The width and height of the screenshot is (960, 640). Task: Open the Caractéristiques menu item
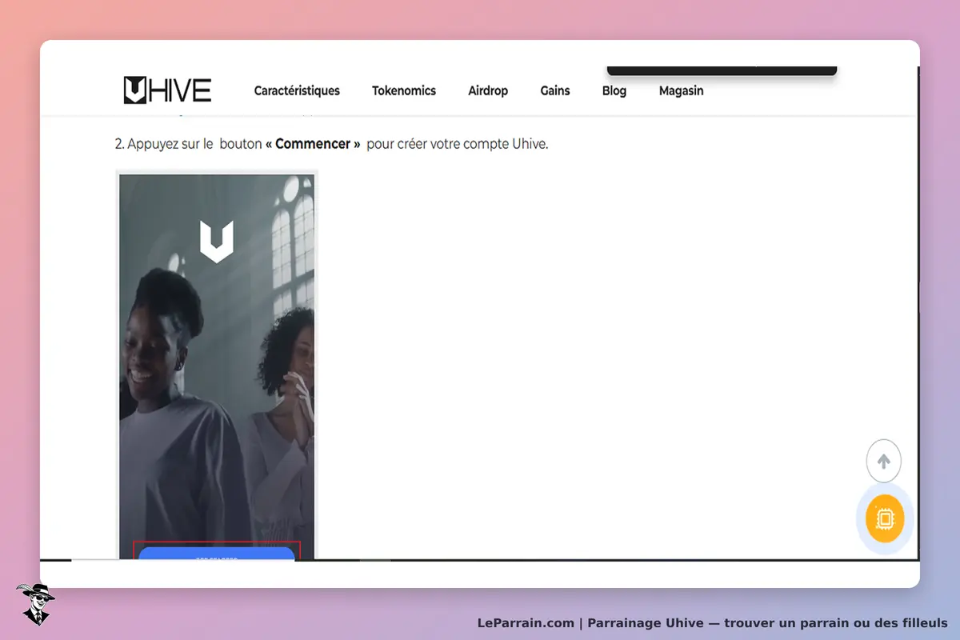pyautogui.click(x=297, y=90)
